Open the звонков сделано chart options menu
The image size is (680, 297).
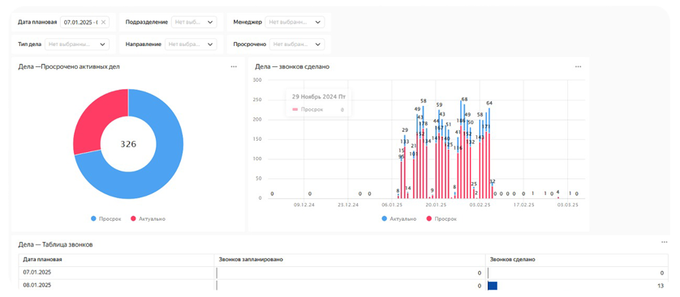pos(578,66)
